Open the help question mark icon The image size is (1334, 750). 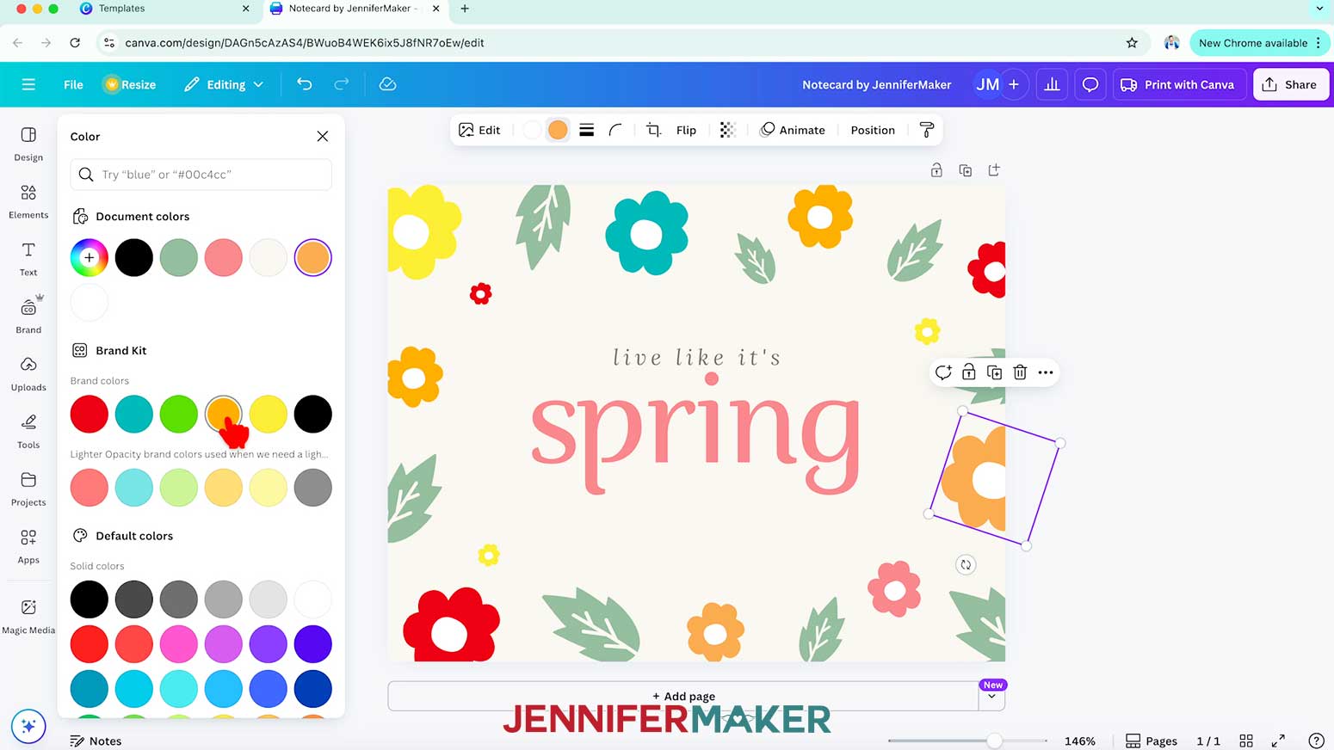(x=1316, y=741)
